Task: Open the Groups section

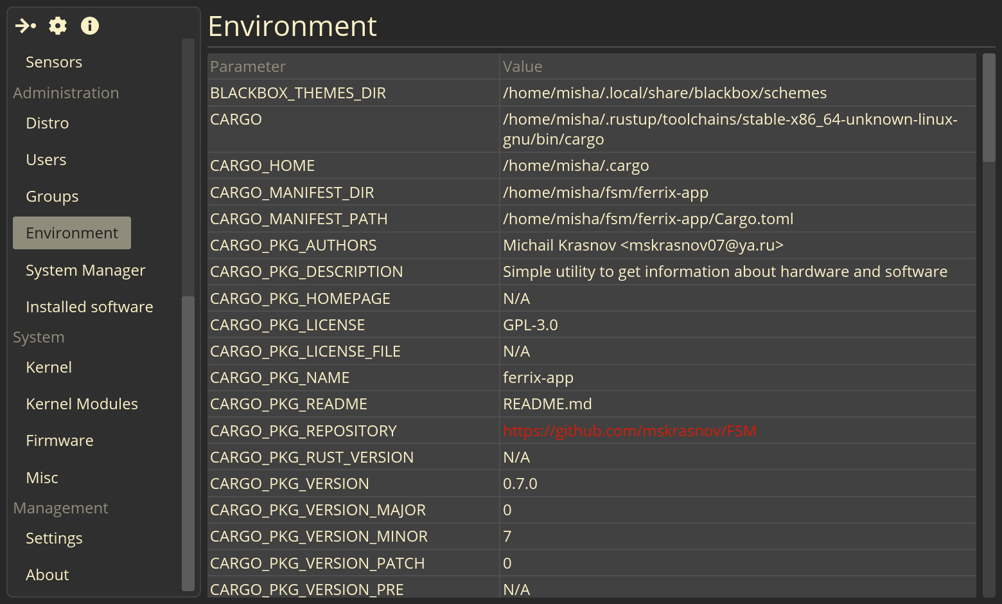Action: click(52, 197)
